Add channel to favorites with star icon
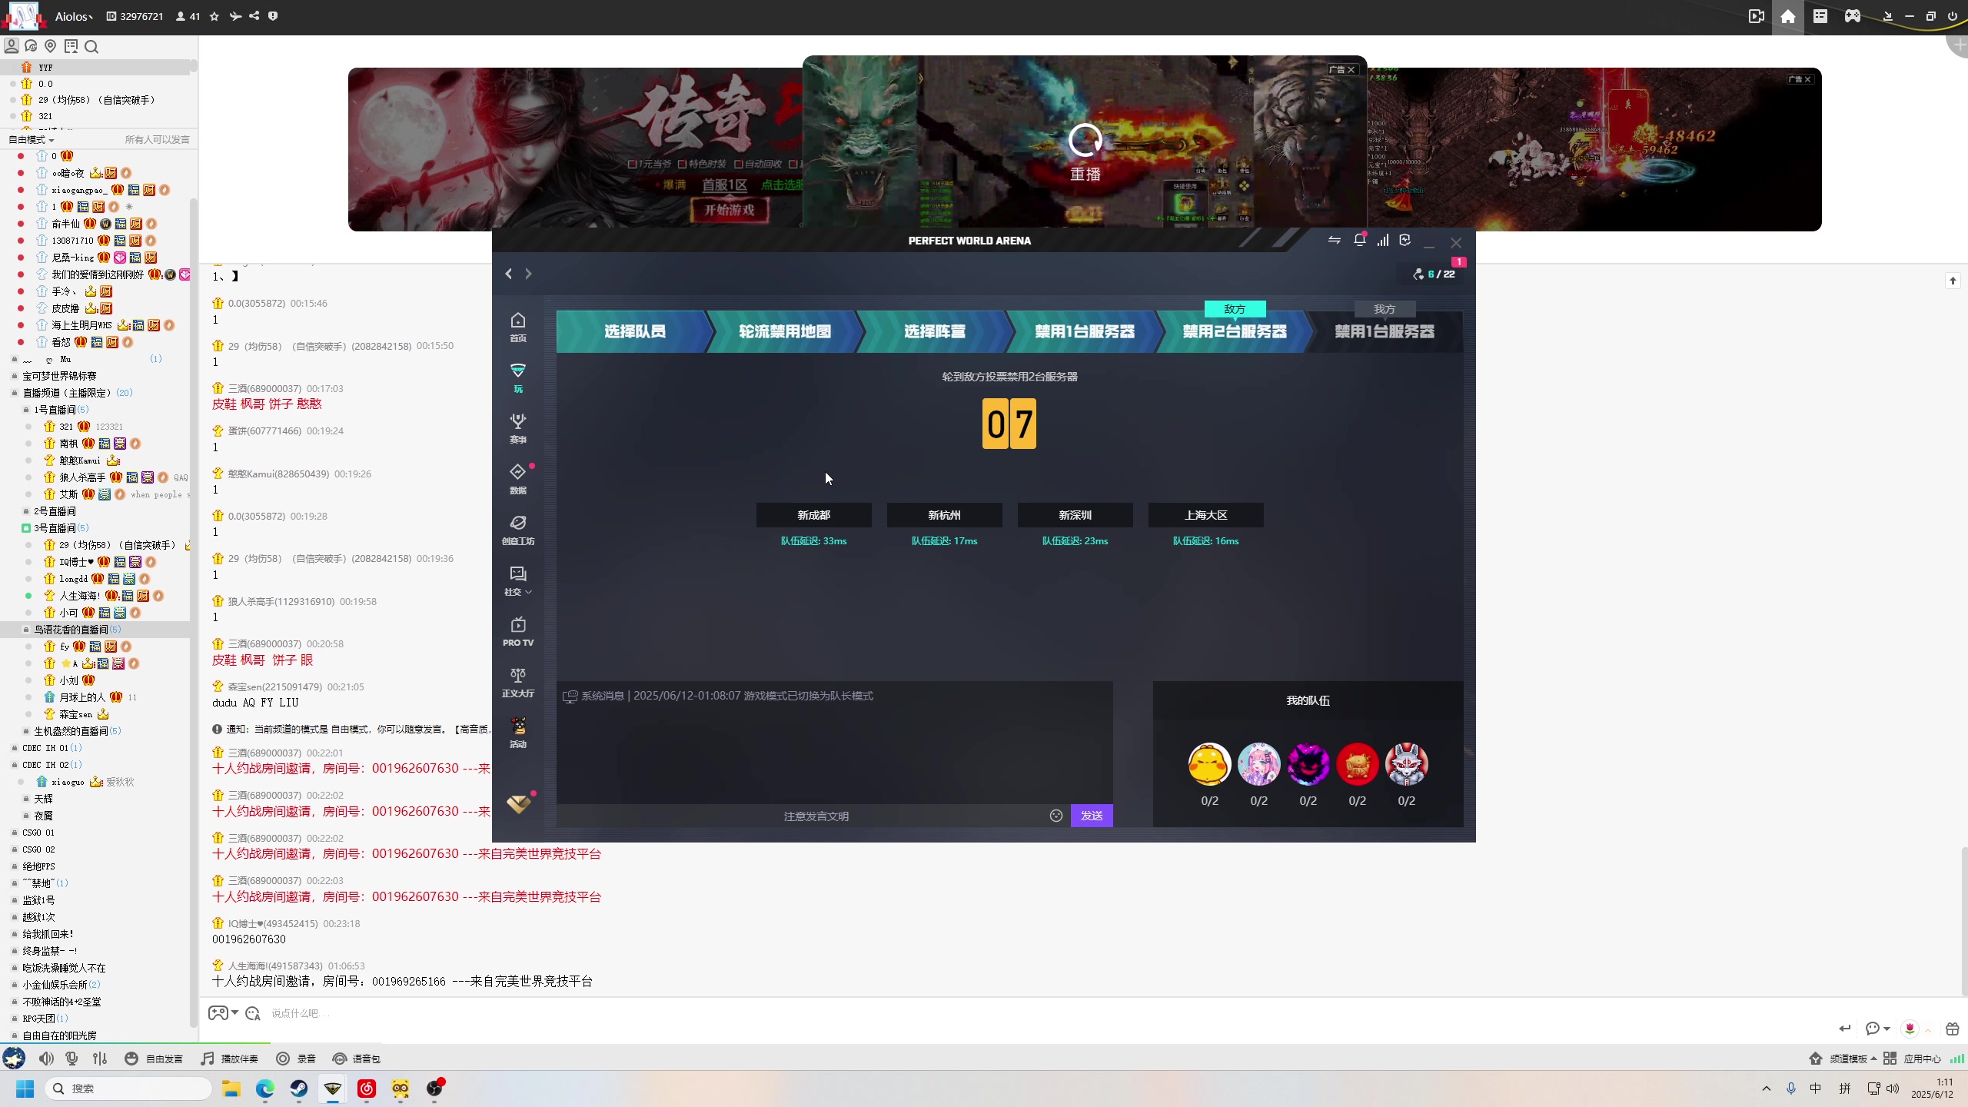Viewport: 1968px width, 1107px height. [214, 16]
